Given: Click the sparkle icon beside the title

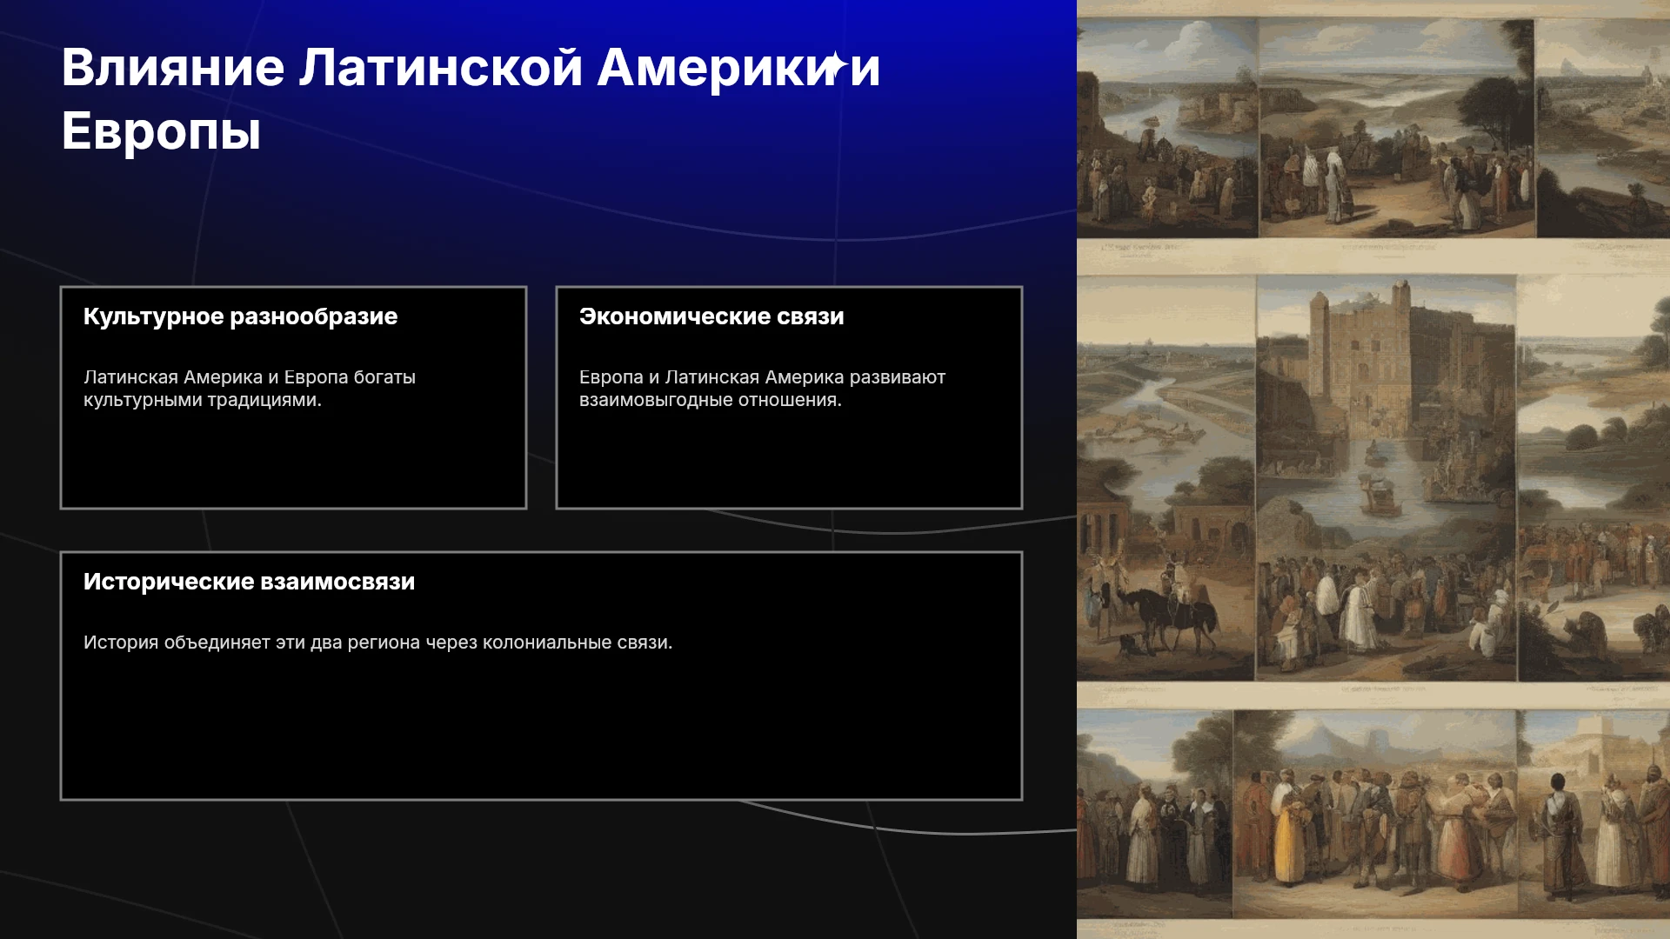Looking at the screenshot, I should point(835,65).
